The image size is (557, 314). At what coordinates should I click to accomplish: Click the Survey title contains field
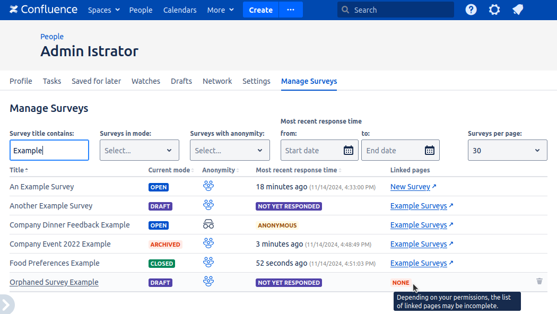[49, 150]
